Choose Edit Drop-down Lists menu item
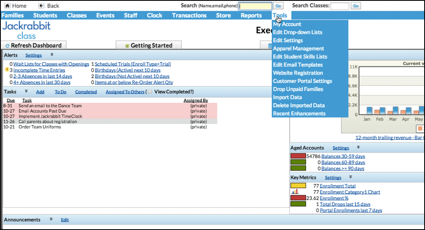Viewport: 425px width, 230px height. [298, 32]
